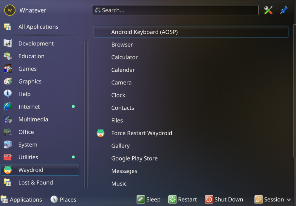This screenshot has height=206, width=296.
Task: Launch the Calendar app
Action: point(191,70)
